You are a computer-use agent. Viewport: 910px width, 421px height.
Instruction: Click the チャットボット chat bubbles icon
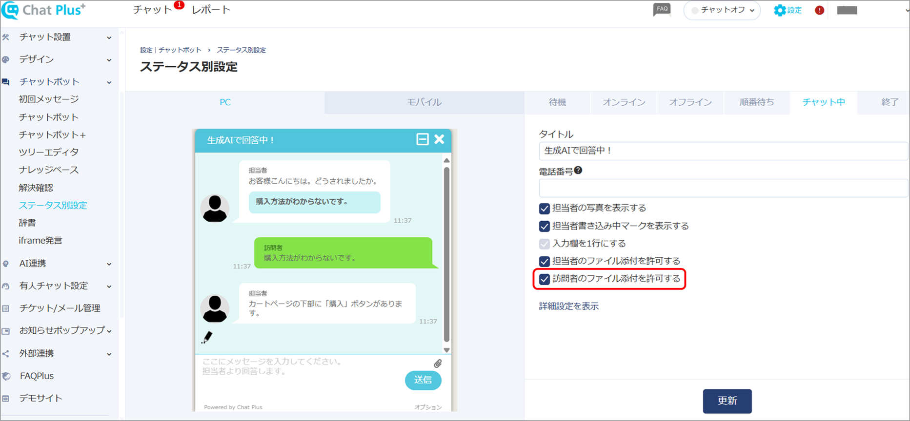coord(6,82)
